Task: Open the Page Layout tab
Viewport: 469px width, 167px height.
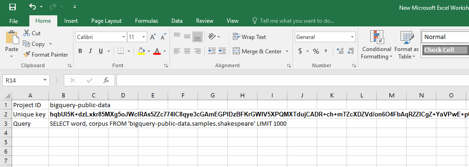Action: pyautogui.click(x=106, y=21)
